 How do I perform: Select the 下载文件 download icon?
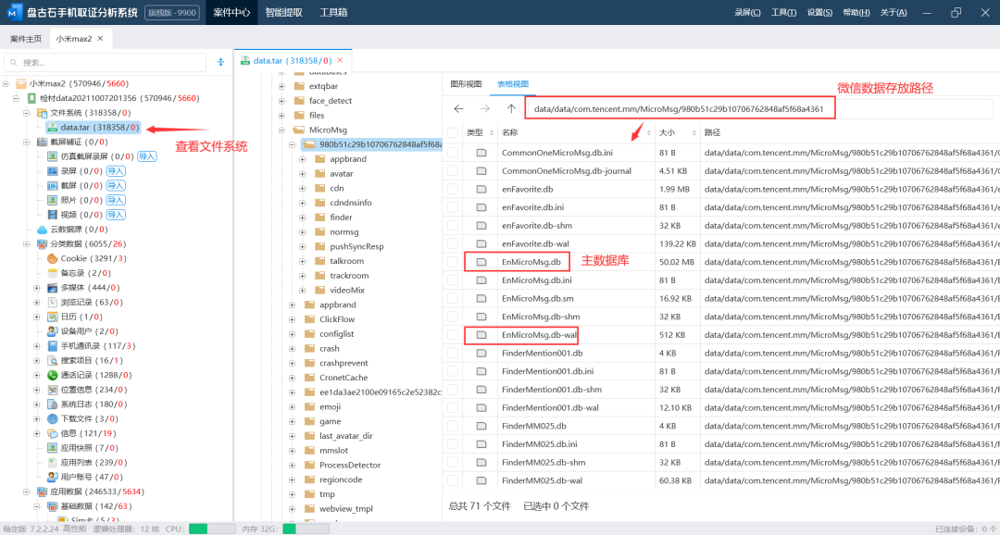[53, 419]
